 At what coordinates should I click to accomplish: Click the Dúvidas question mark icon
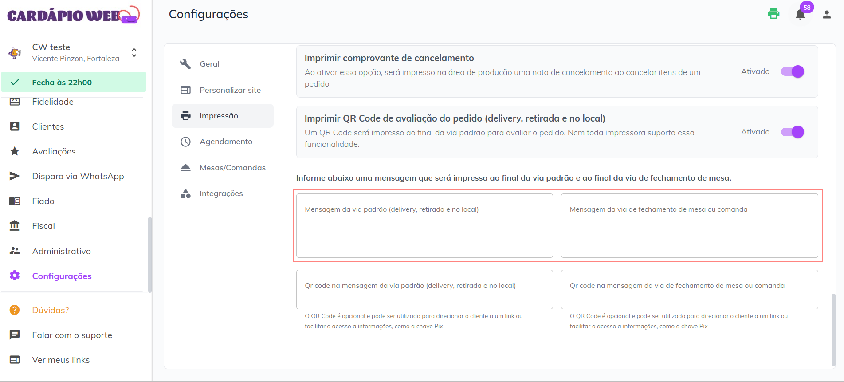tap(15, 310)
